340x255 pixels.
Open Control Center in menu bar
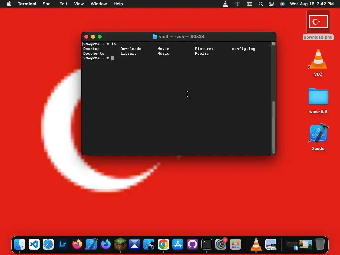(272, 4)
